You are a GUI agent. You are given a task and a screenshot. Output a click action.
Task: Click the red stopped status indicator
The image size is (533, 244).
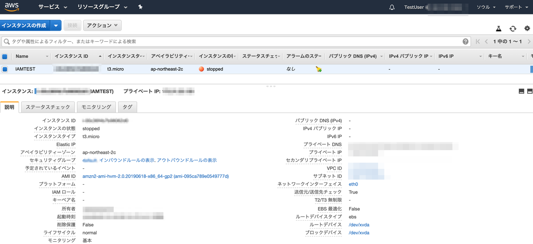click(x=201, y=69)
